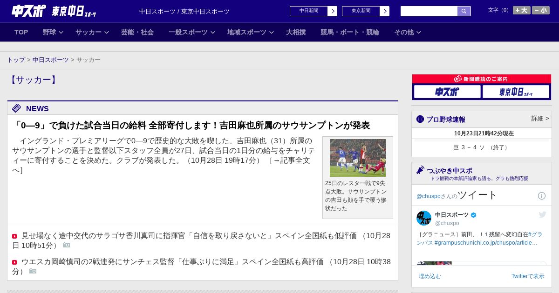
Task: Decrease font size with the 小 button
Action: pos(541,10)
